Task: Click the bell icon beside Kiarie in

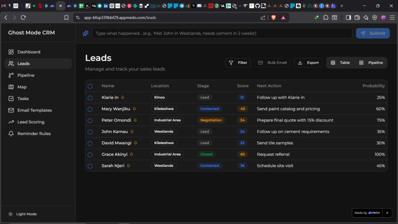Action: pyautogui.click(x=122, y=97)
